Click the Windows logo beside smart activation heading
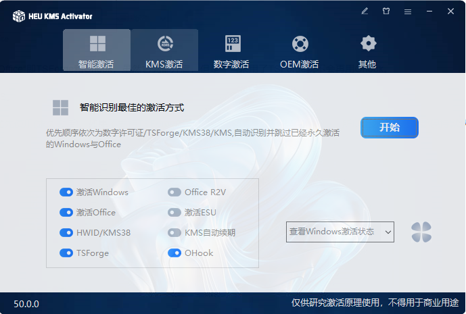Screen dimensions: 466x314 [x=60, y=107]
